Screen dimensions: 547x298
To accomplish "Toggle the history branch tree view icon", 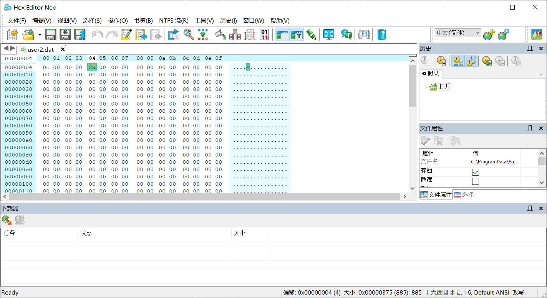I will pyautogui.click(x=471, y=61).
